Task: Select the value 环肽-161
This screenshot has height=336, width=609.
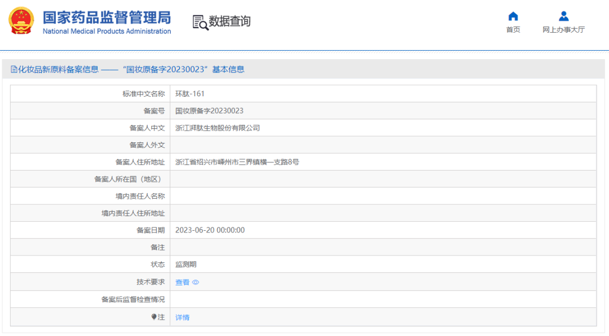Action: click(189, 94)
